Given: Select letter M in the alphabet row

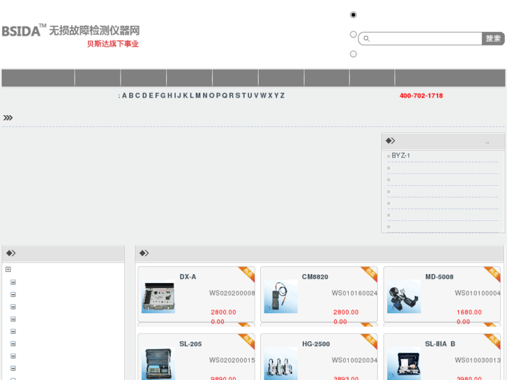Looking at the screenshot, I should [x=198, y=96].
